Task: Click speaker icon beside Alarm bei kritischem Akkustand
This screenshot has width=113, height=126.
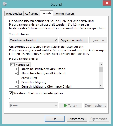Action: (17, 69)
